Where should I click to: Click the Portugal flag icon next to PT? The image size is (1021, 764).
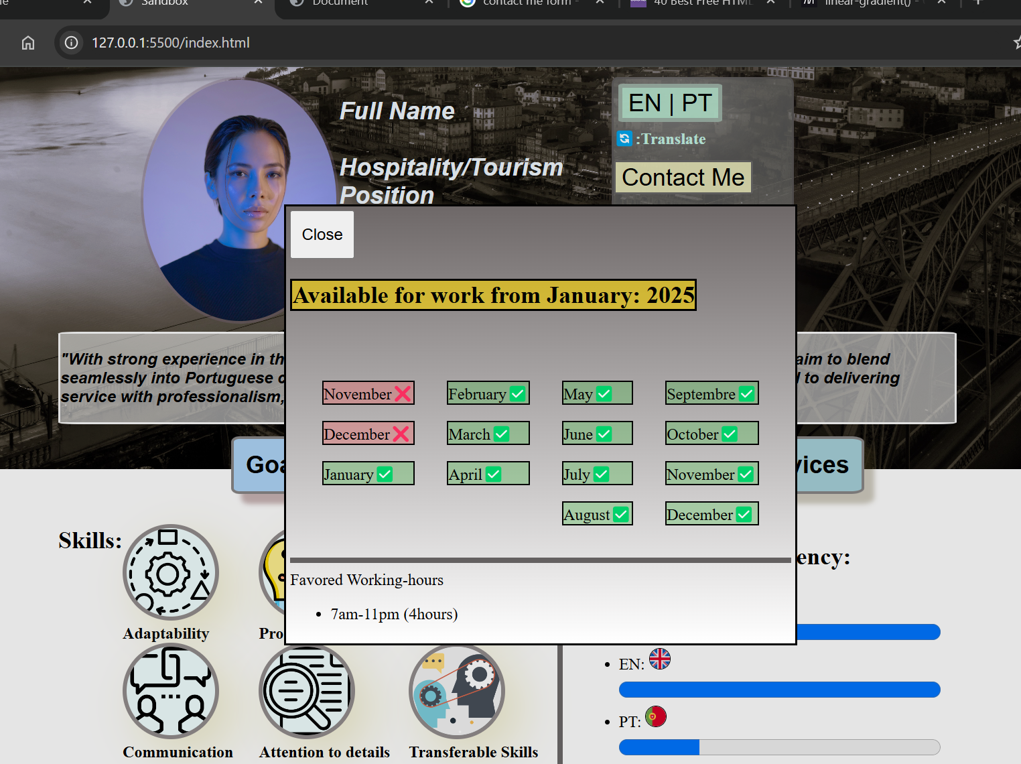656,716
